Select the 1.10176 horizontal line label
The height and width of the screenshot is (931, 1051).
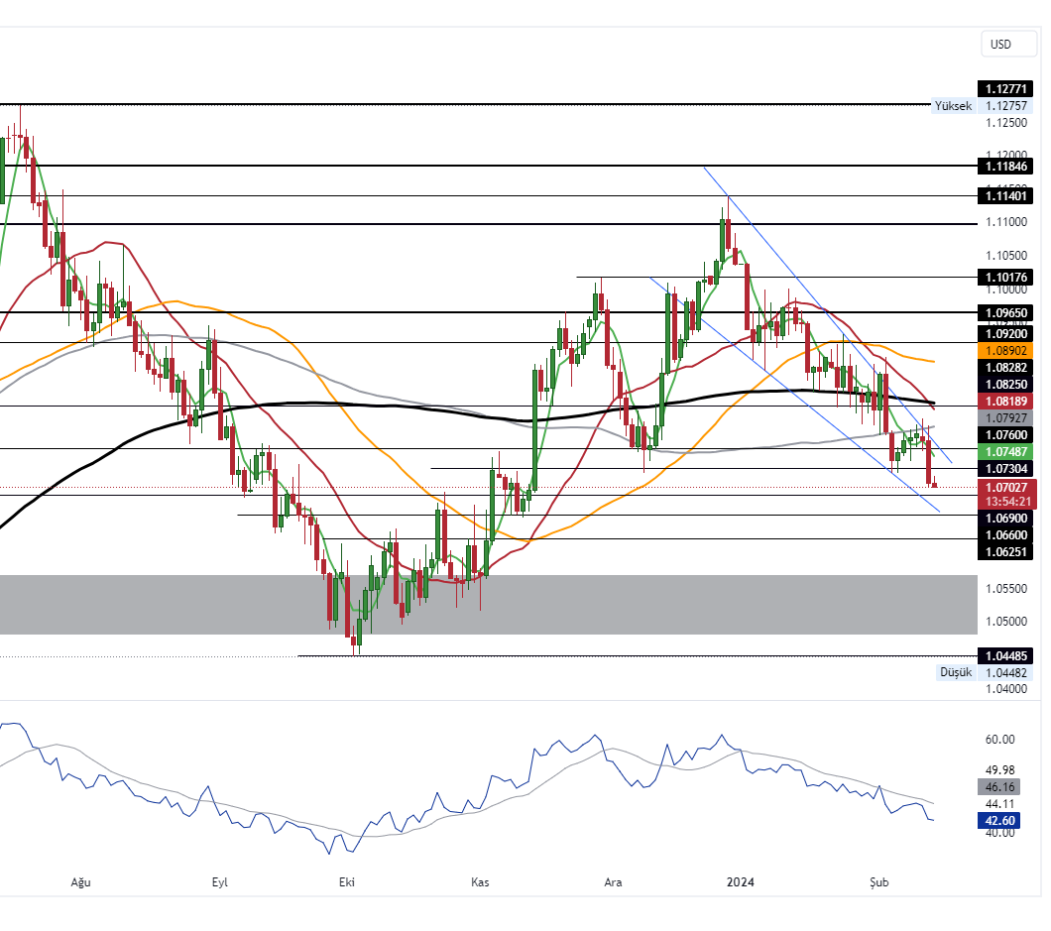coord(1006,278)
